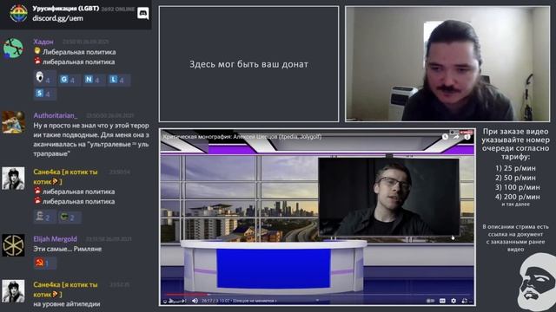The height and width of the screenshot is (312, 556).
Task: Open Authoritarian_'s avatar
Action: 13,122
